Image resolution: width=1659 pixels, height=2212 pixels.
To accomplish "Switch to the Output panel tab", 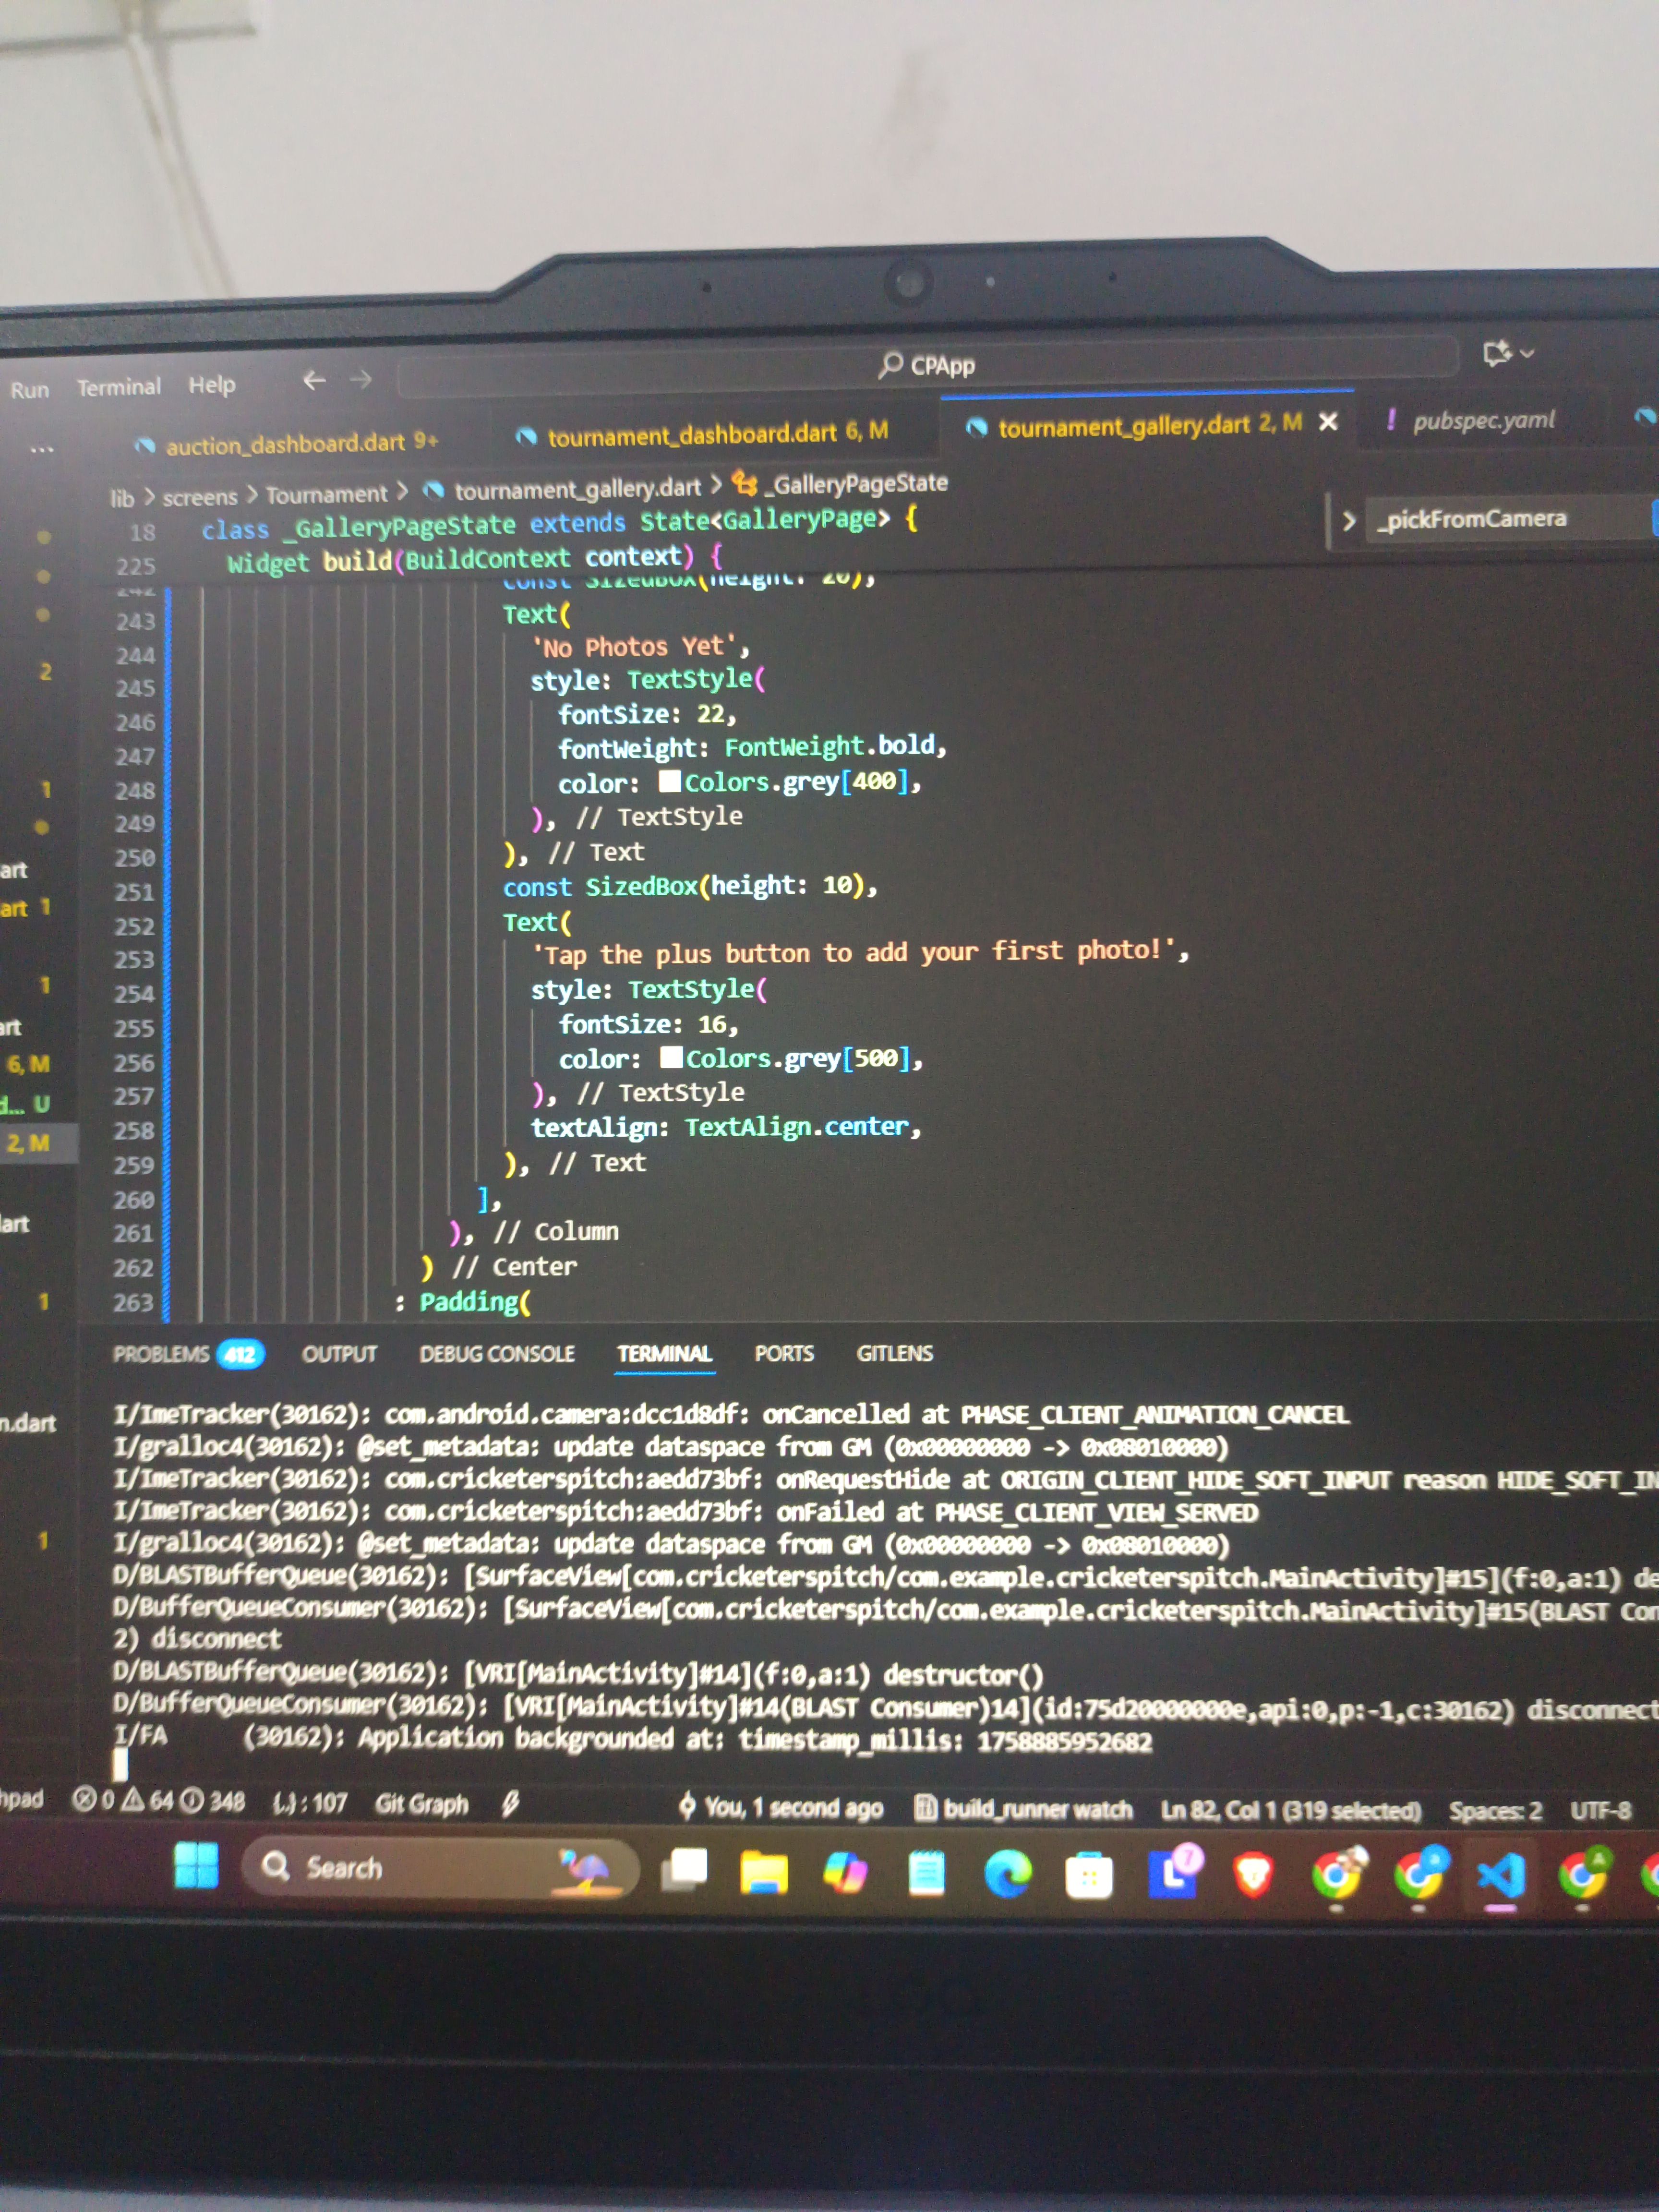I will tap(339, 1354).
